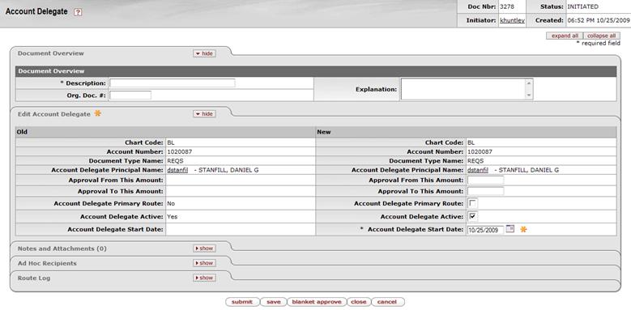631x310 pixels.
Task: Show the Notes and Attachments section
Action: coord(204,248)
